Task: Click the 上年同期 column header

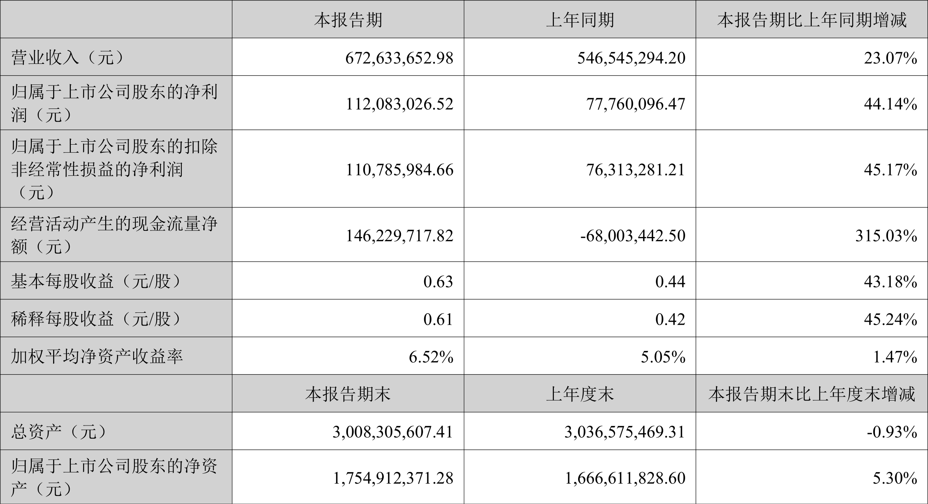Action: [580, 20]
